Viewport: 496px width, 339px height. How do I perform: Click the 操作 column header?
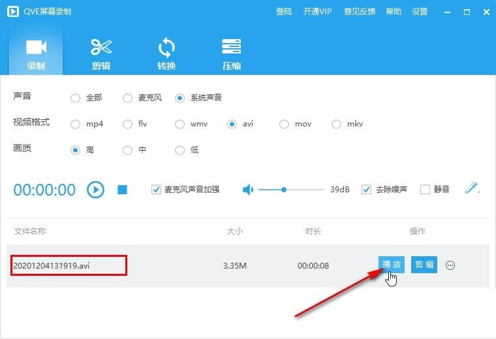pos(417,231)
